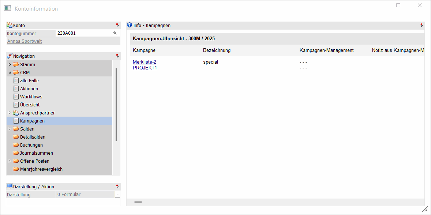431x215 pixels.
Task: Select Detailsalden in navigation
Action: [x=33, y=137]
